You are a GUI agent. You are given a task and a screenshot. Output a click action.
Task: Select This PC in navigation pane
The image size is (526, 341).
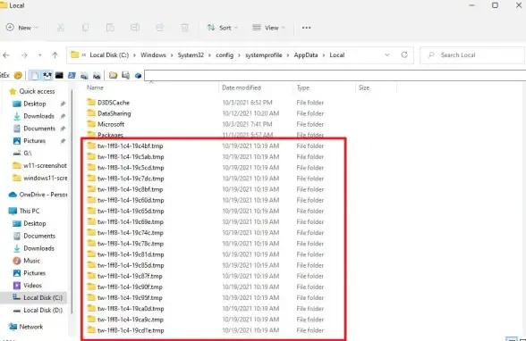pos(24,211)
